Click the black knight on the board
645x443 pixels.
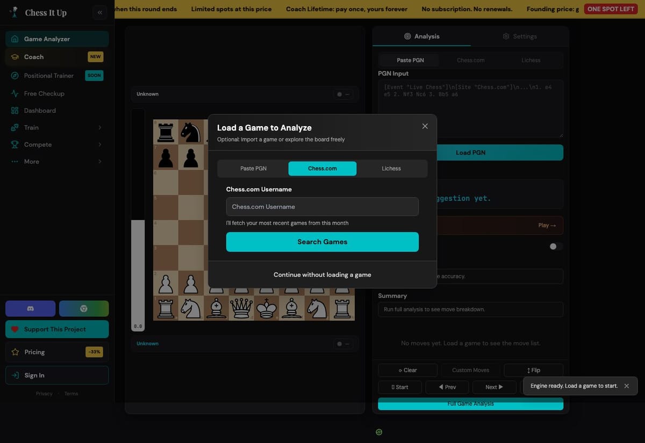191,132
